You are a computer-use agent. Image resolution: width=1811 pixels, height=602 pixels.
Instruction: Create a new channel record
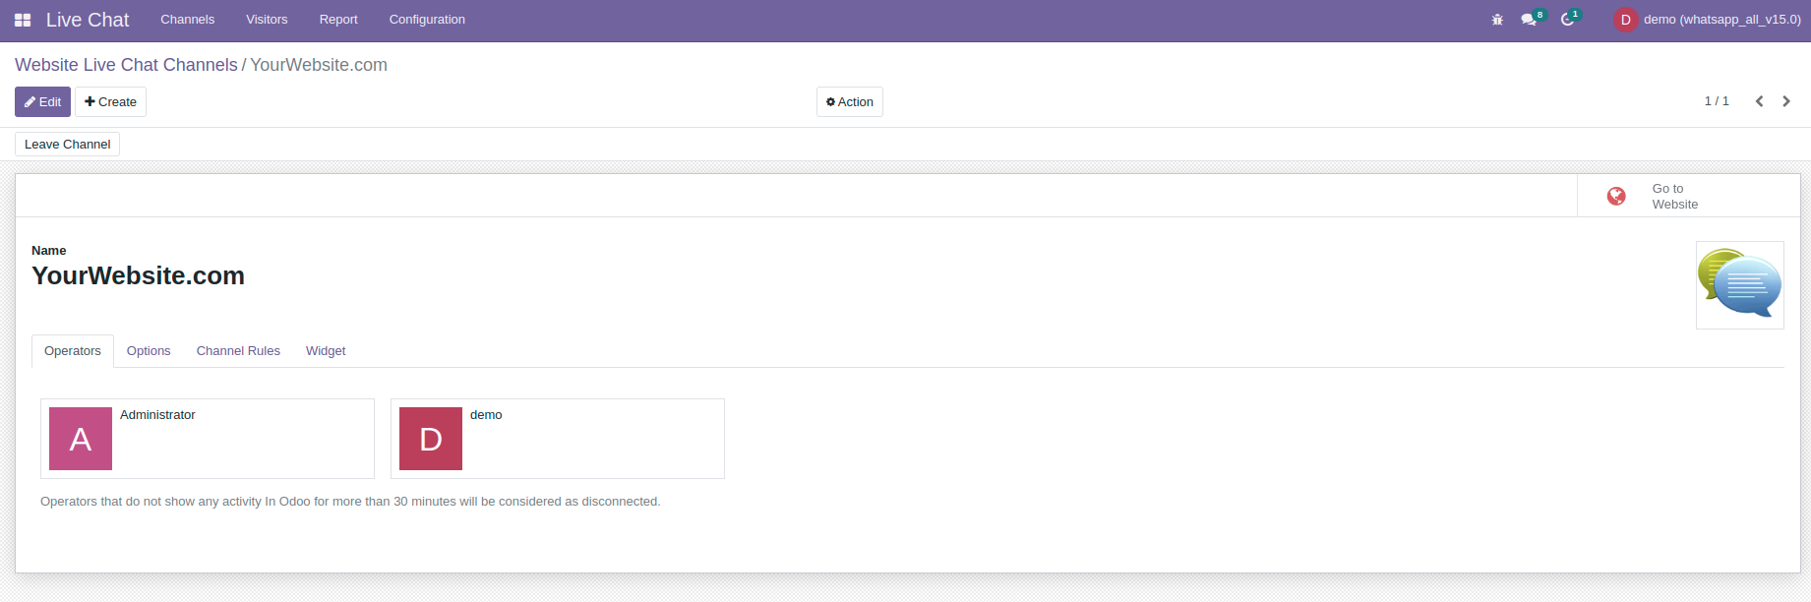click(110, 102)
